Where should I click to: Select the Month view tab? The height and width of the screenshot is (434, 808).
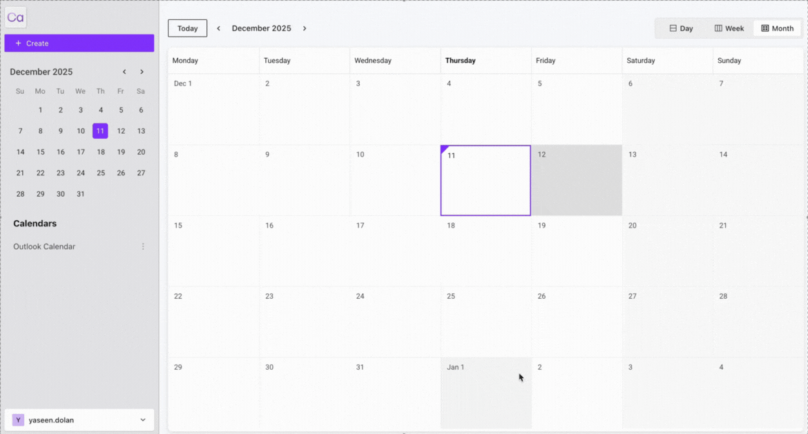point(777,28)
